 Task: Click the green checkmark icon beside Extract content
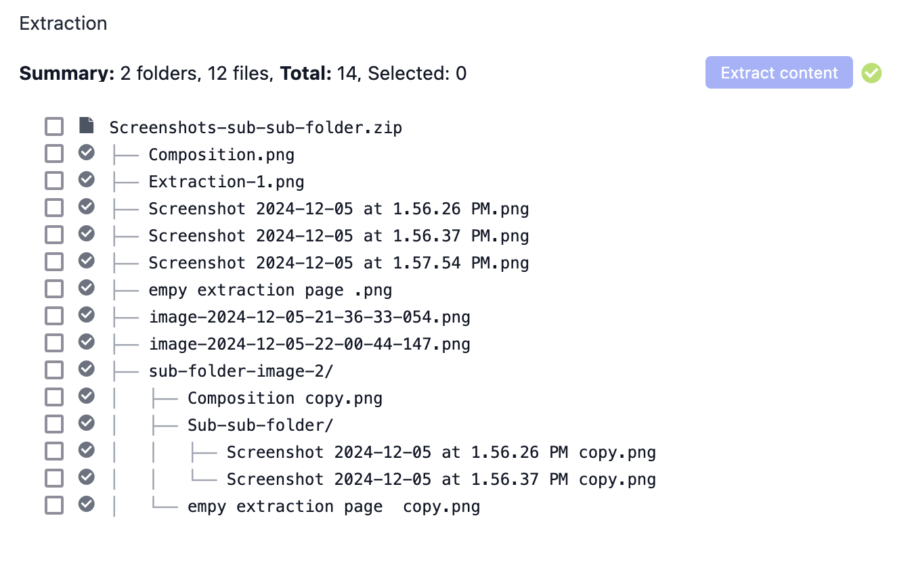[x=871, y=72]
